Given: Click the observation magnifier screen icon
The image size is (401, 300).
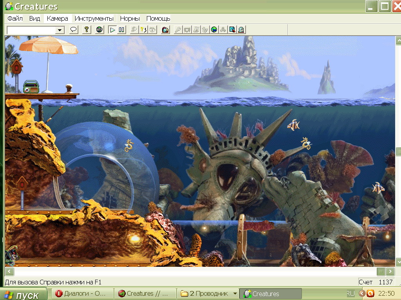Looking at the screenshot, I should click(x=232, y=30).
